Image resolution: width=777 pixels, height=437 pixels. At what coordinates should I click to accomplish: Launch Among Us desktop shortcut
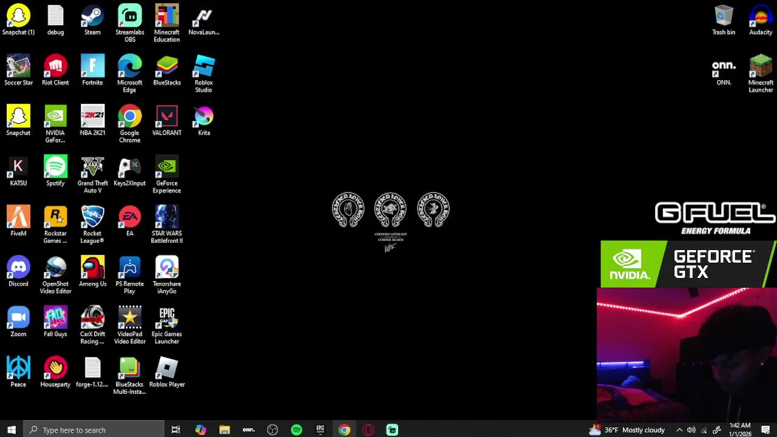click(x=92, y=272)
